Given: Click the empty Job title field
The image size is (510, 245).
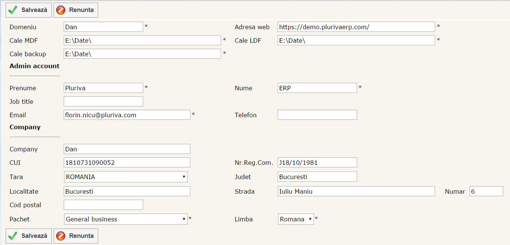Looking at the screenshot, I should click(103, 101).
